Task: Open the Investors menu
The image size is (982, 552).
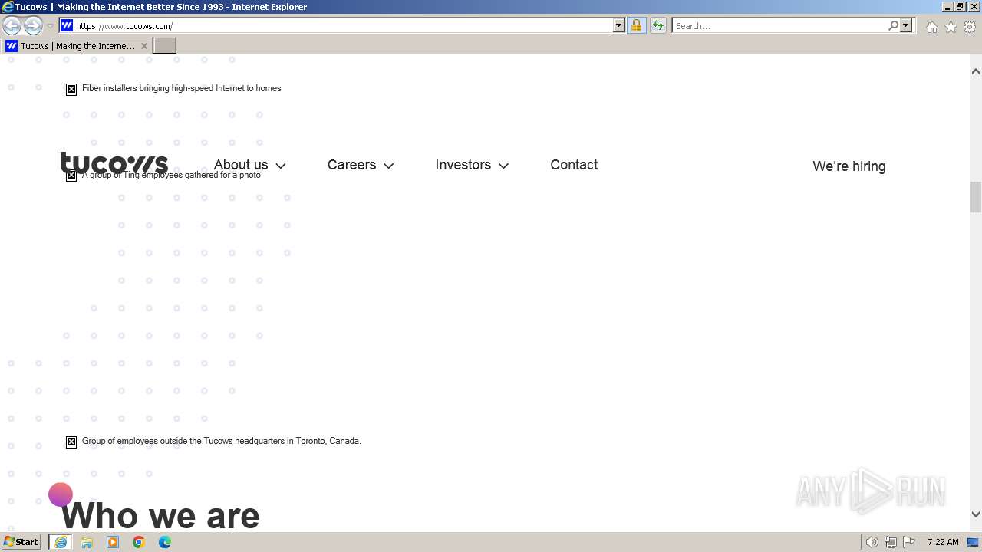Action: tap(463, 165)
